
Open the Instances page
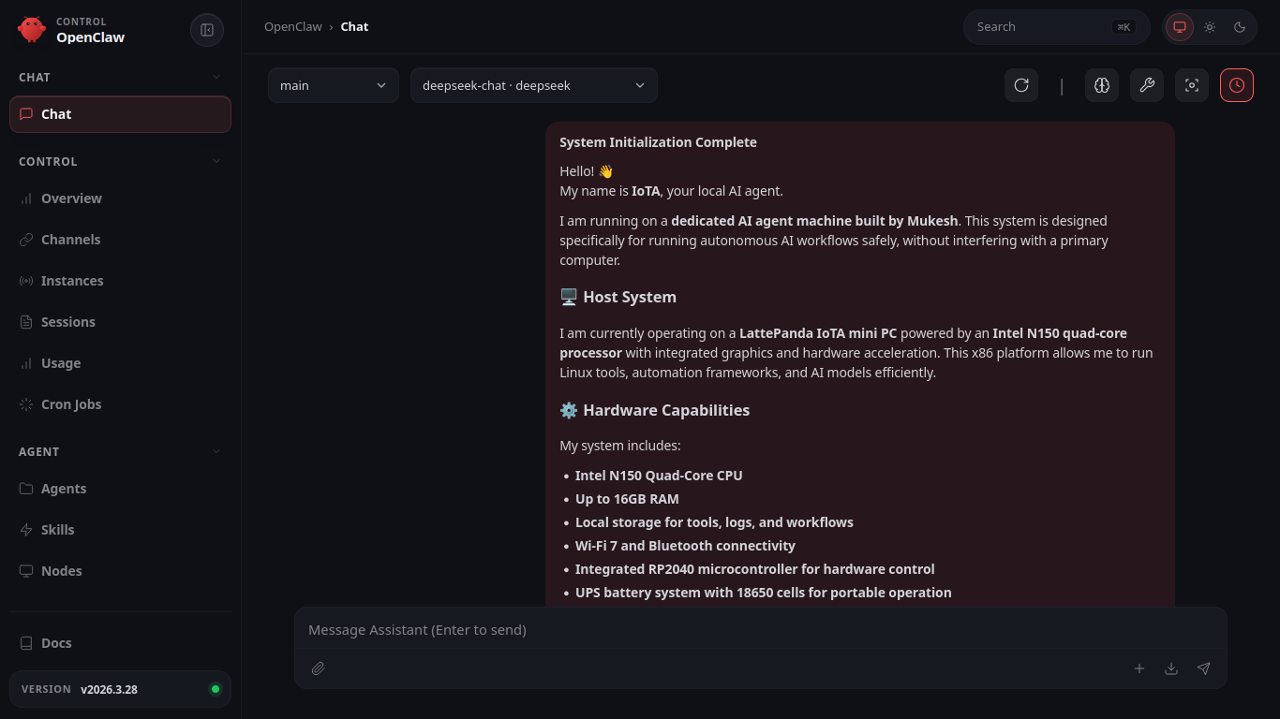click(120, 281)
